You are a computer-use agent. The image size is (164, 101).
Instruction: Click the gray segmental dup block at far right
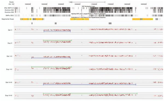pos(157,19)
